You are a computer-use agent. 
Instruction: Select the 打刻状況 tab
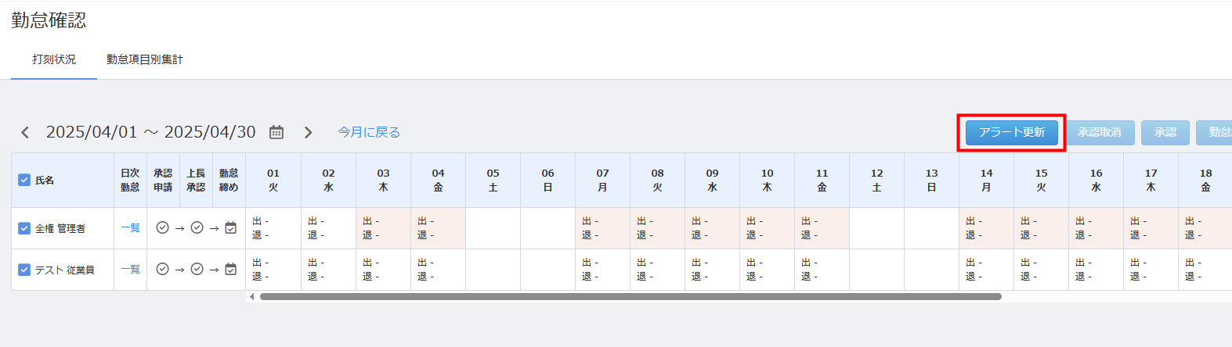tap(54, 59)
